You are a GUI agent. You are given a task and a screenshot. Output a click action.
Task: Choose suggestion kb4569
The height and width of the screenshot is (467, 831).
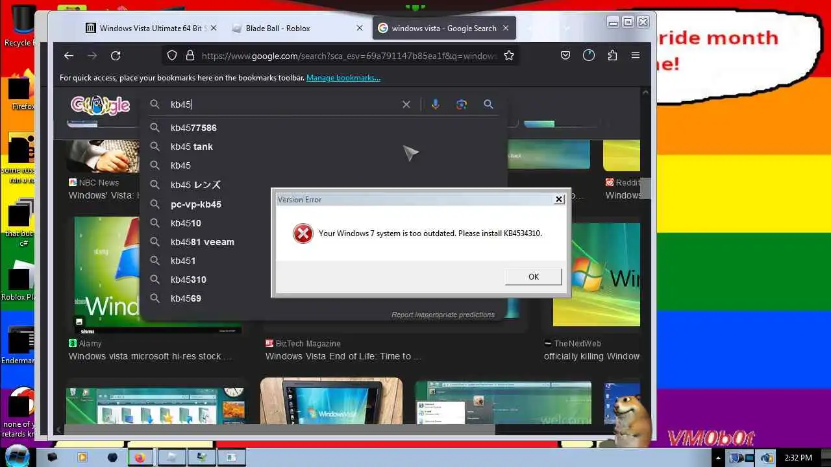[x=323, y=298]
